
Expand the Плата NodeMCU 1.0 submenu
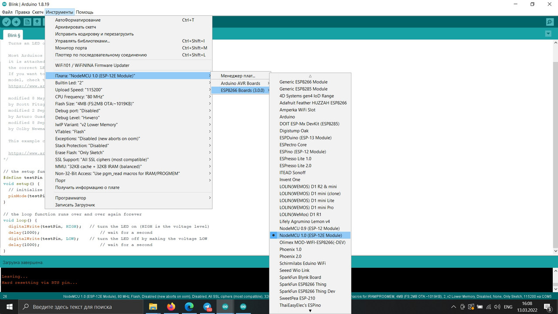tap(129, 76)
